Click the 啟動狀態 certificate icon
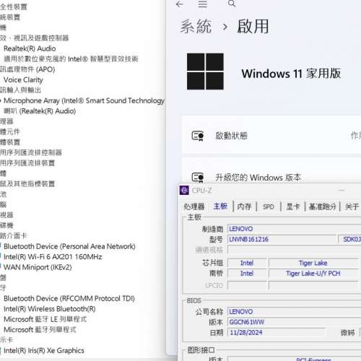The width and height of the screenshot is (361, 361). tap(198, 136)
